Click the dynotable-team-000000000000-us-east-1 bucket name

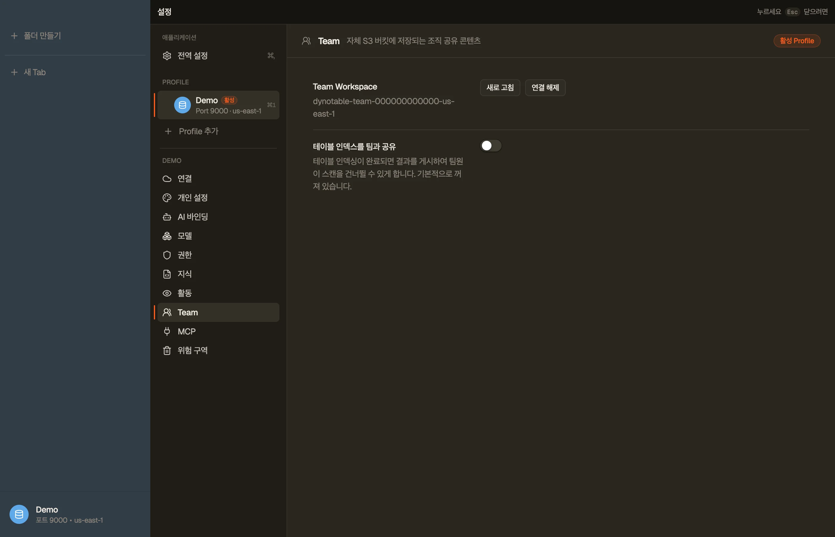click(383, 107)
